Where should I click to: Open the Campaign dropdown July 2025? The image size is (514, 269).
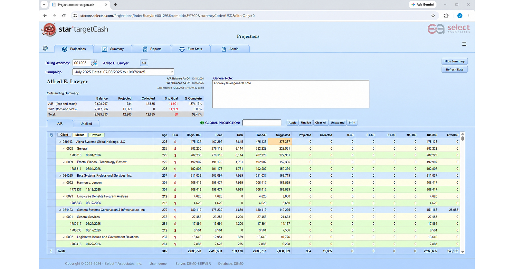pyautogui.click(x=123, y=72)
